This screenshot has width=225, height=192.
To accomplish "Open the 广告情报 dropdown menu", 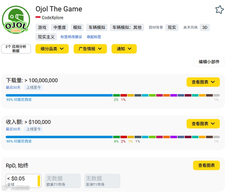I will tap(90, 49).
